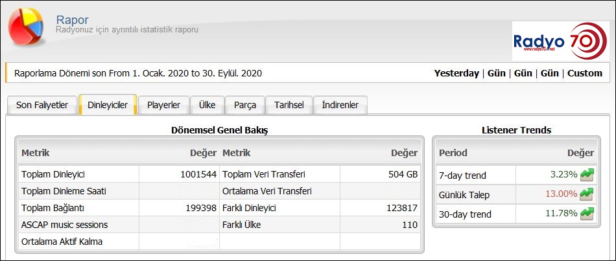Select the Yesterday reporting period link

pyautogui.click(x=456, y=73)
